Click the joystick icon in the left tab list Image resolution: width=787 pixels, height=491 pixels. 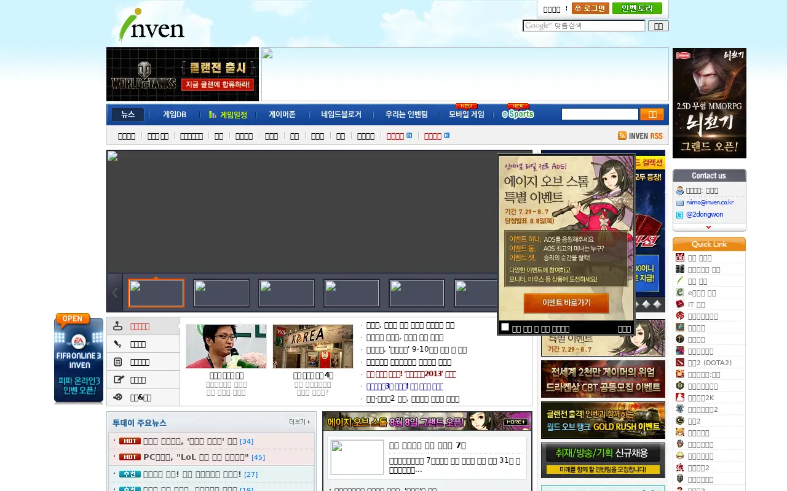117,327
